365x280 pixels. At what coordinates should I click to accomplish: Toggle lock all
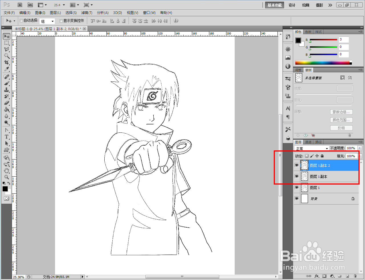pos(322,156)
